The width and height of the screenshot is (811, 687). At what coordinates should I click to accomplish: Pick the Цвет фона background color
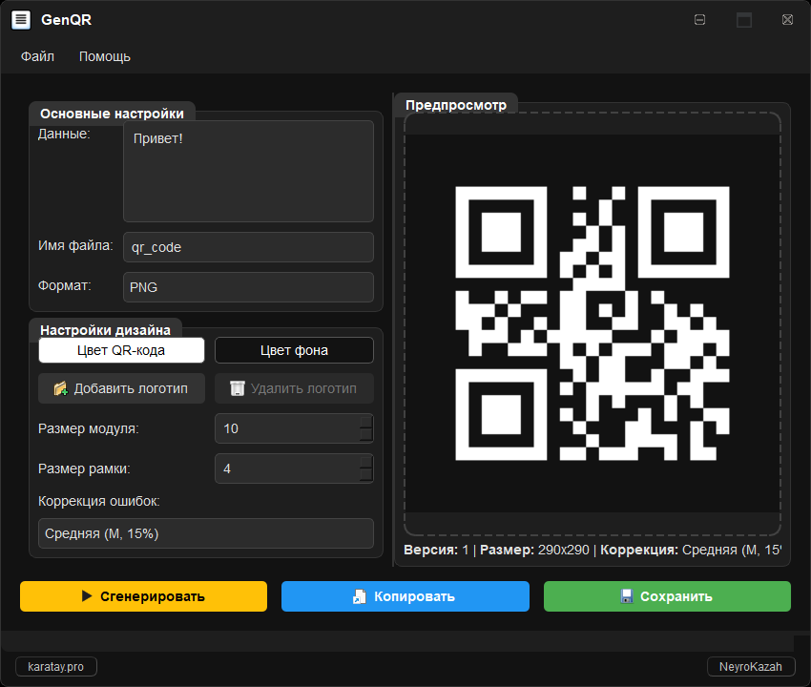[x=294, y=350]
